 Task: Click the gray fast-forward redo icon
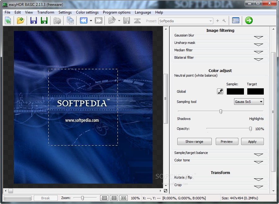(x=99, y=21)
